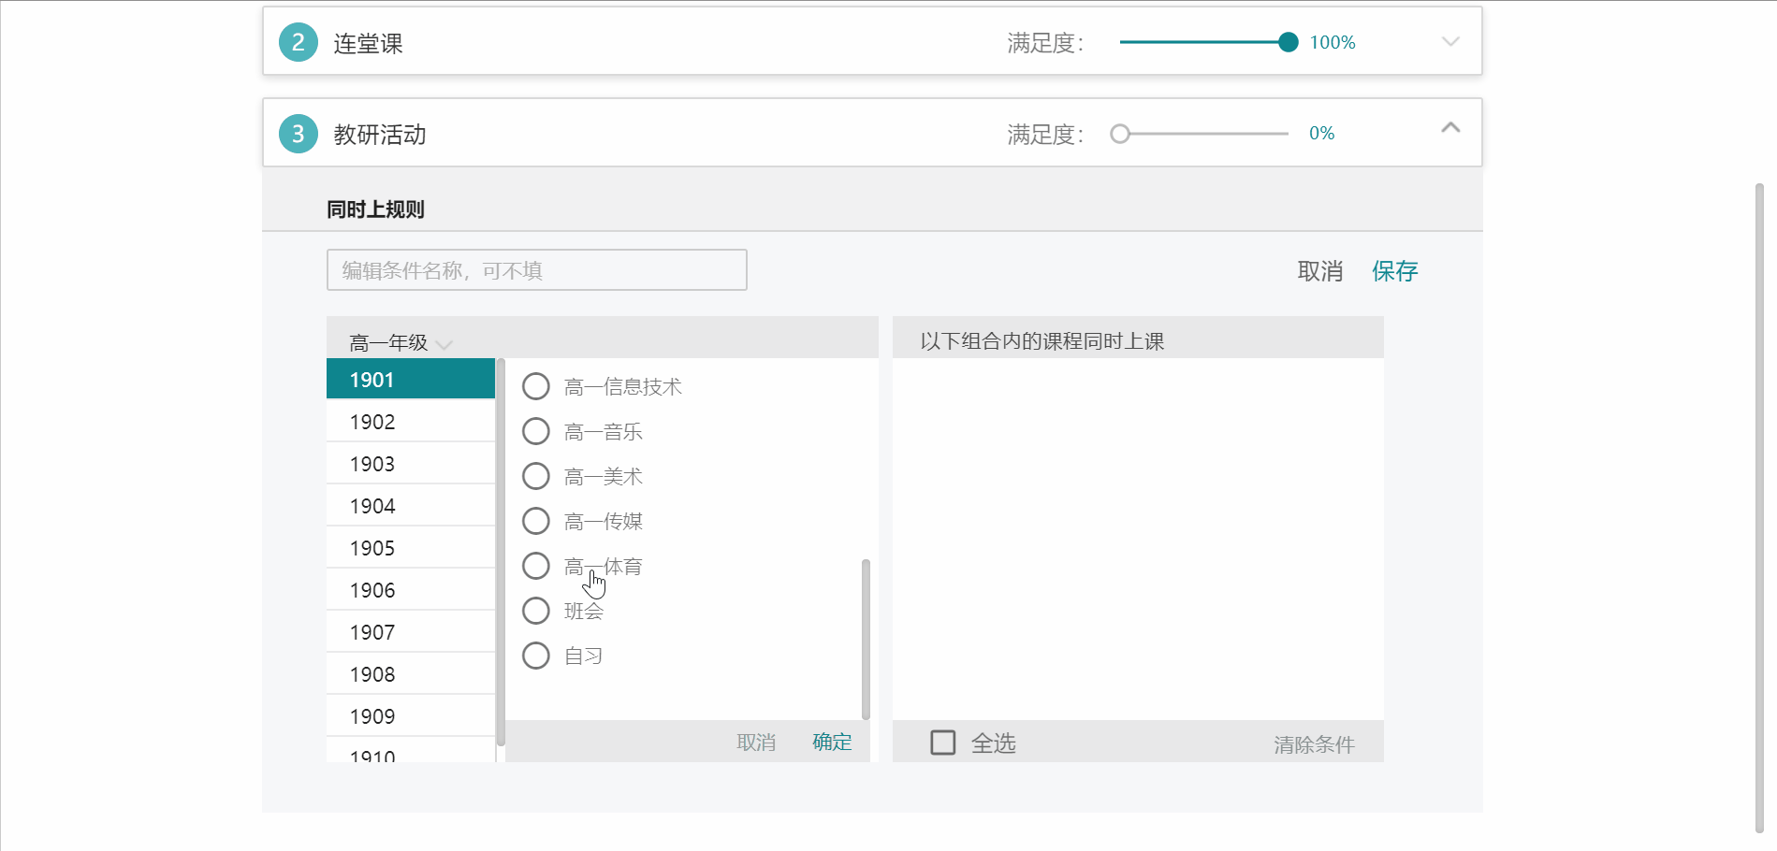
Task: Expand the 连堂课 section chevron
Action: tap(1450, 42)
